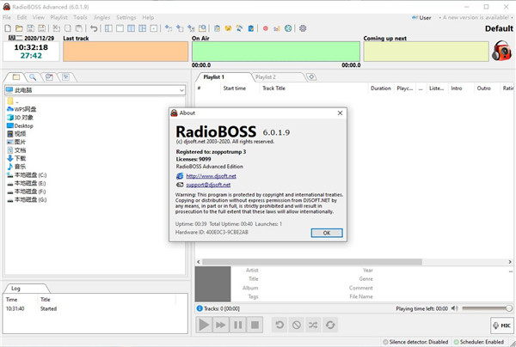Click the red record icon in the toolbar

click(266, 28)
